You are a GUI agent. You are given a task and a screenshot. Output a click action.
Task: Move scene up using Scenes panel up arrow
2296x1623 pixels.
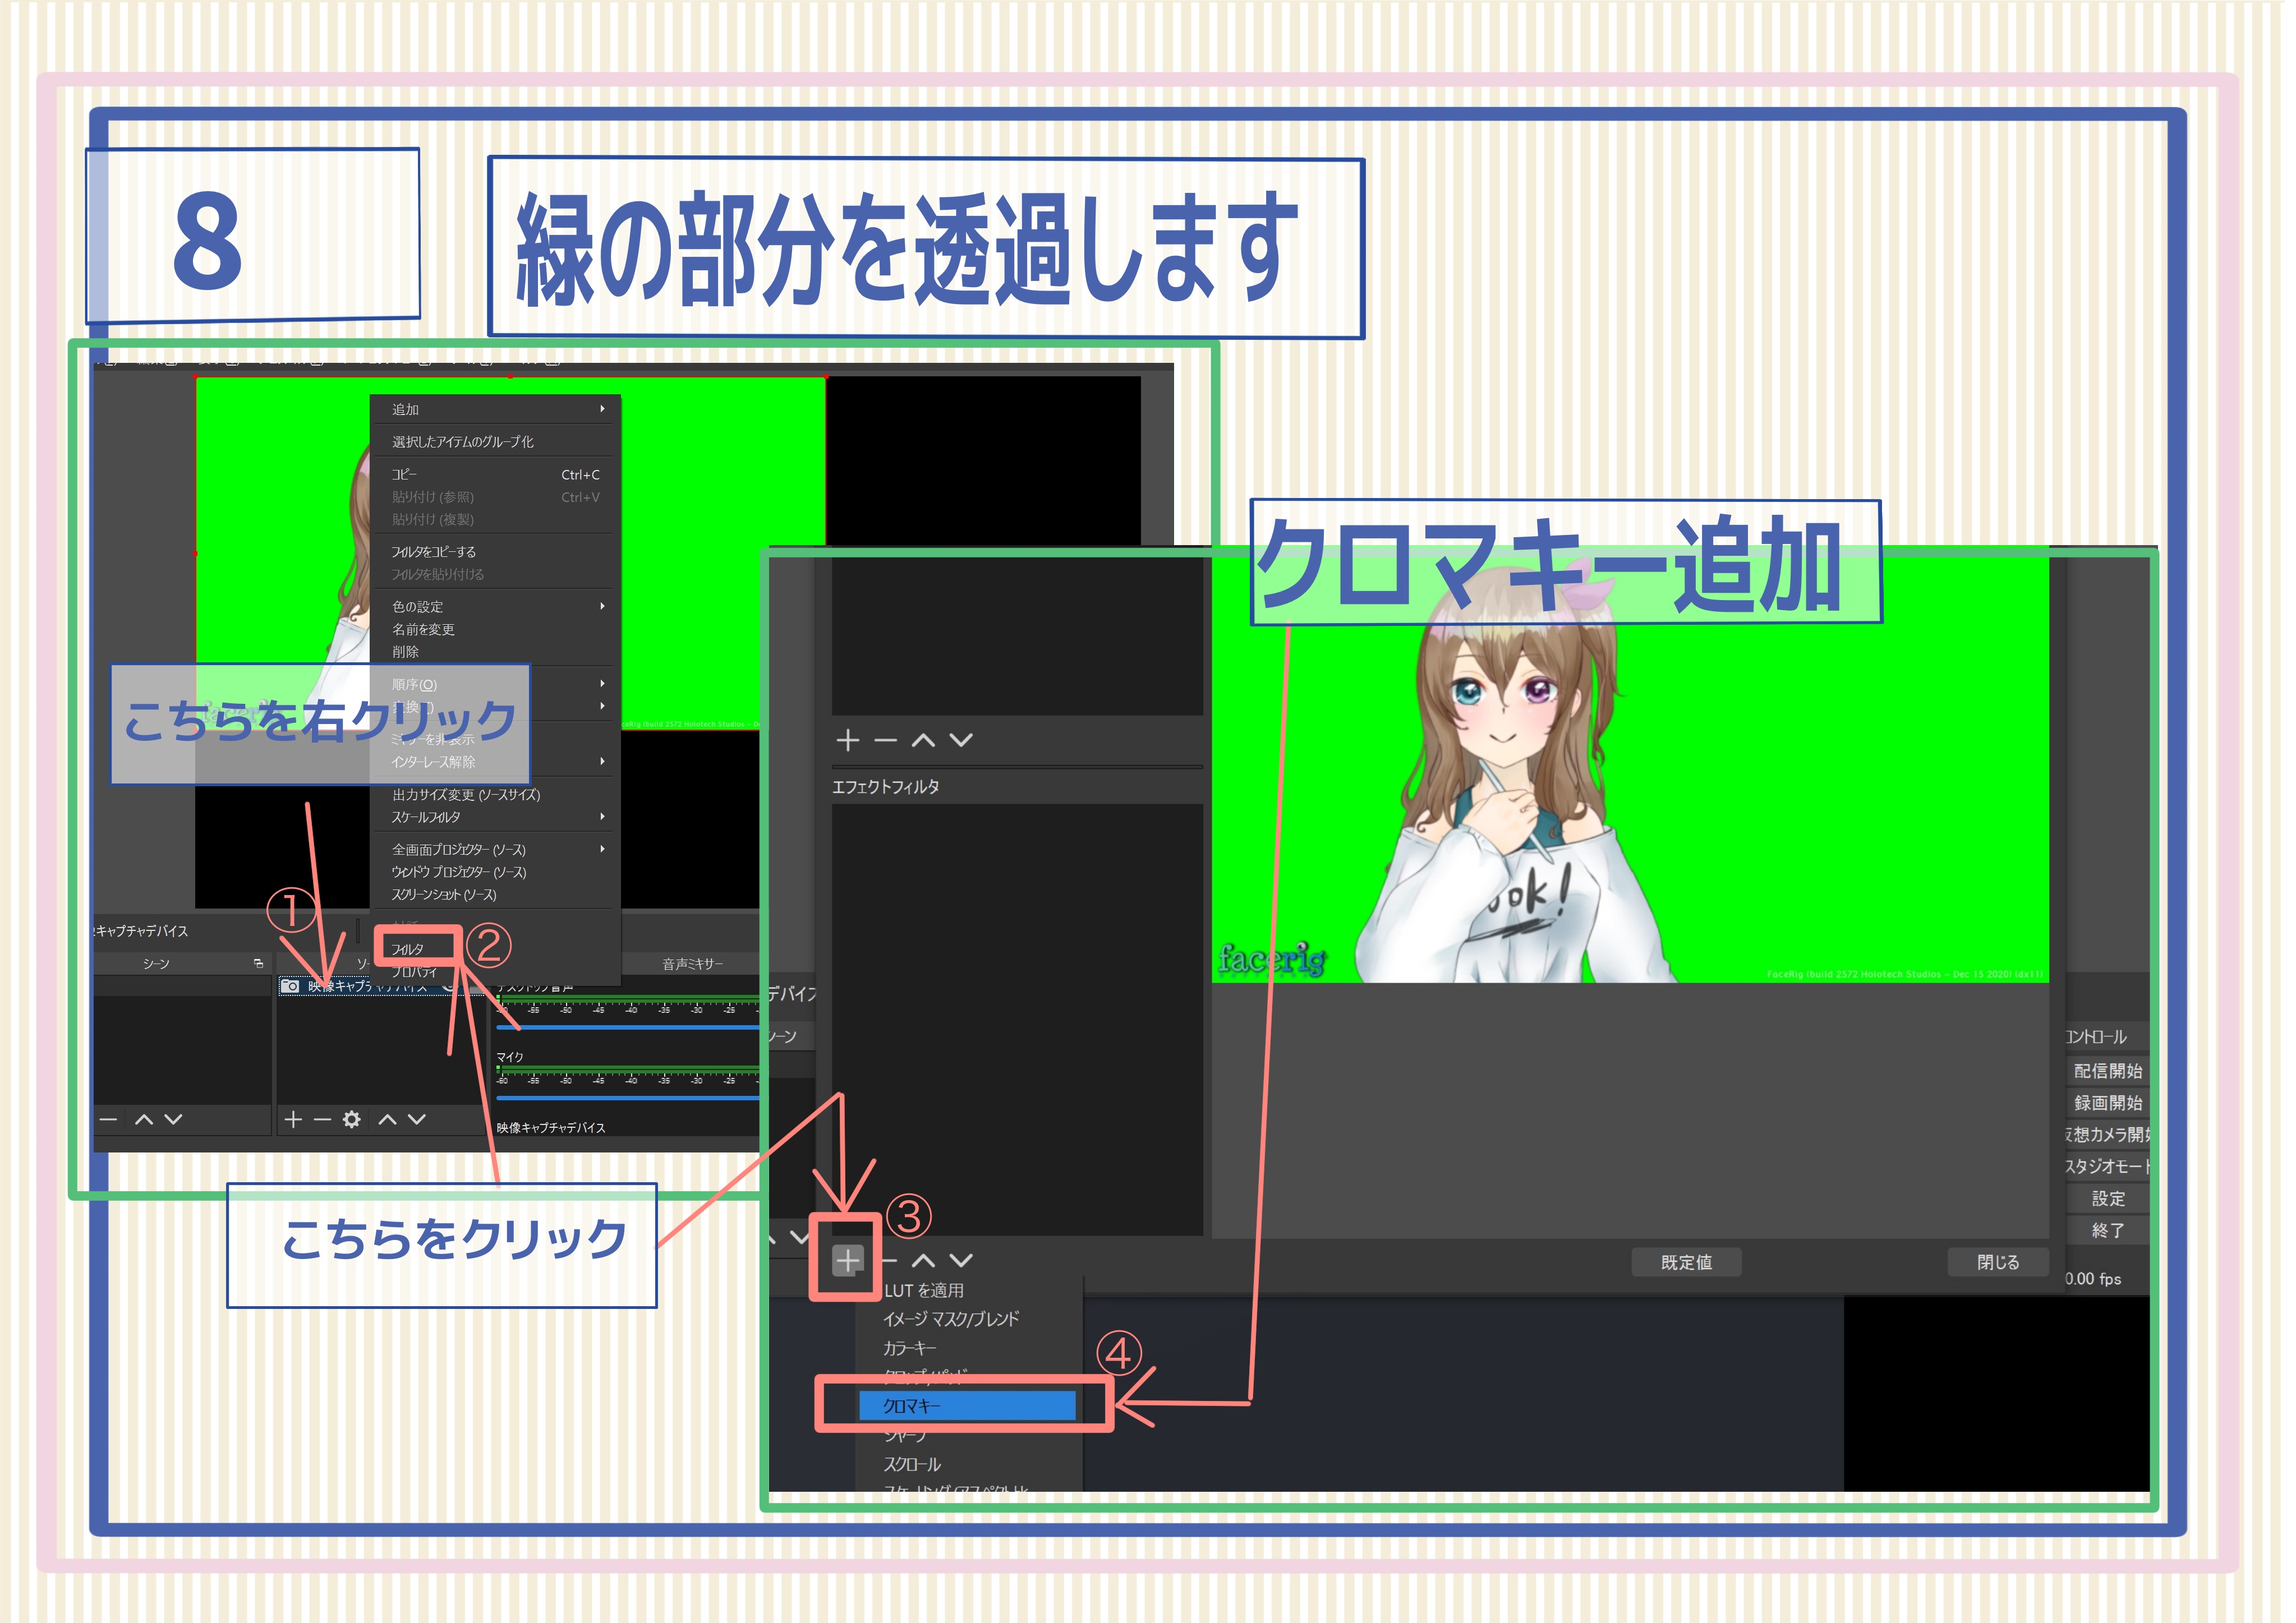pos(144,1120)
